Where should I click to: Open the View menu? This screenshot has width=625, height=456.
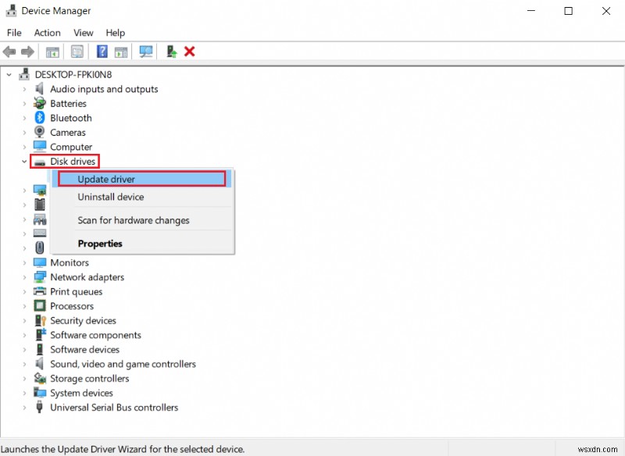pos(84,33)
